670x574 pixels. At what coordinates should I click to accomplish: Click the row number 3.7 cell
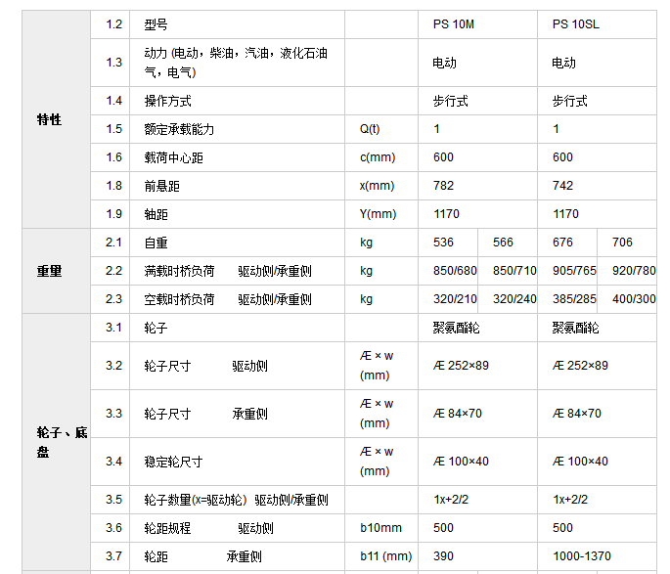click(110, 556)
